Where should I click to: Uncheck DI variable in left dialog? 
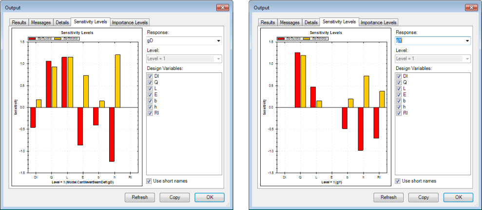150,77
